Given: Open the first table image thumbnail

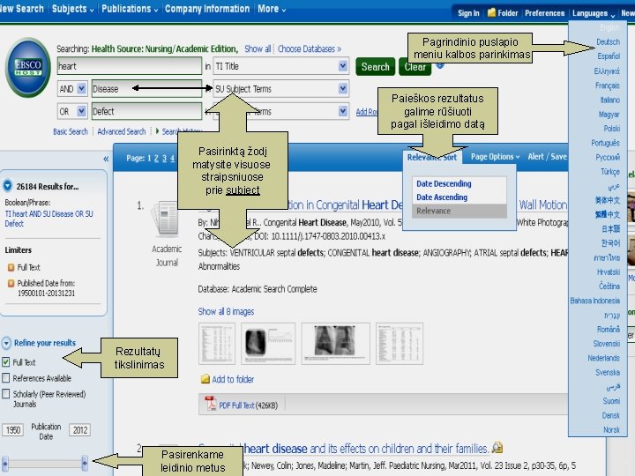Looking at the screenshot, I should 217,344.
